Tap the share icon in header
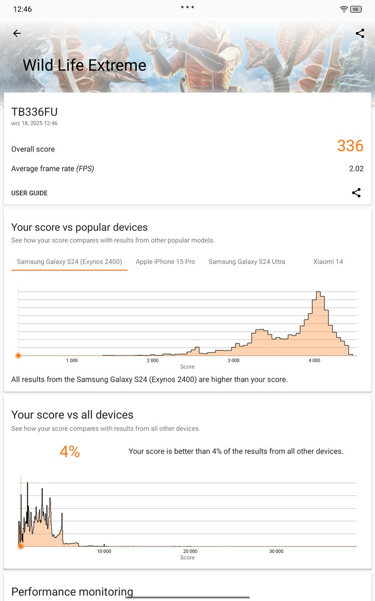 [x=360, y=33]
